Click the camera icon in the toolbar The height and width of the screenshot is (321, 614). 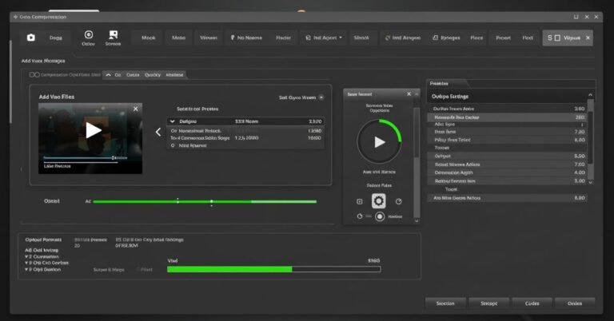31,38
